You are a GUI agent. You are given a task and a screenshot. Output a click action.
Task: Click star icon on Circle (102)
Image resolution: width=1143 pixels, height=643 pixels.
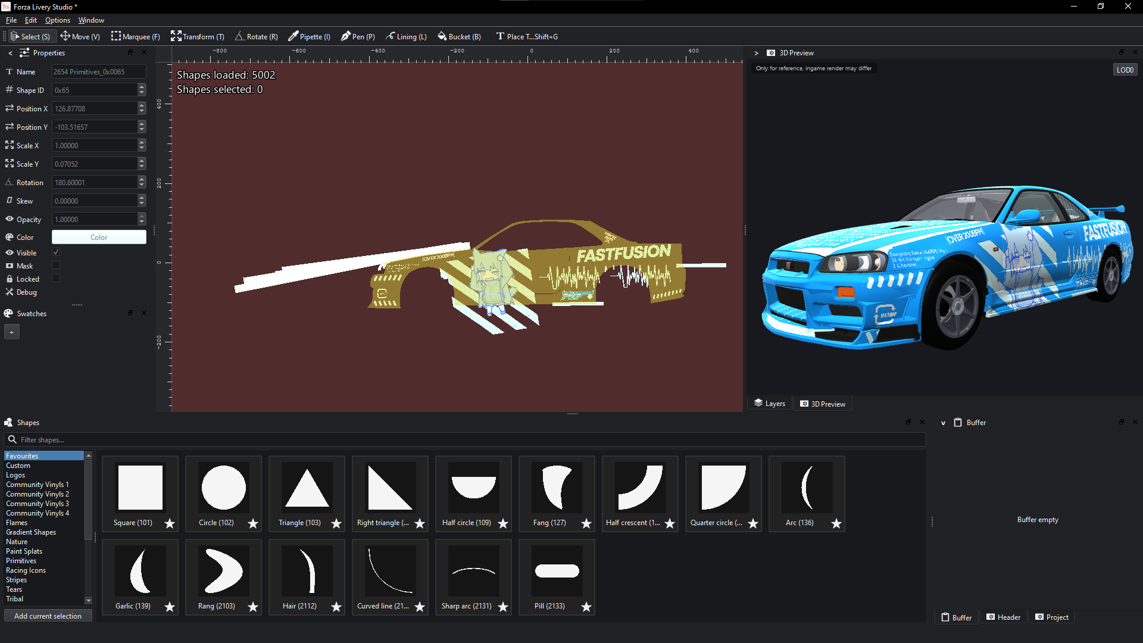tap(253, 523)
